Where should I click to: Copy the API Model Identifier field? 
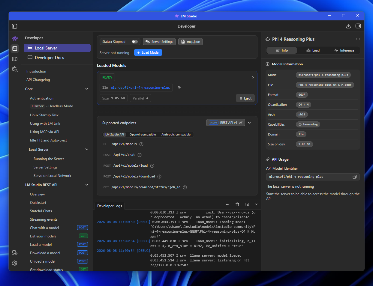(355, 177)
